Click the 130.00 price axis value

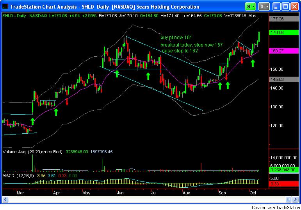click(277, 107)
